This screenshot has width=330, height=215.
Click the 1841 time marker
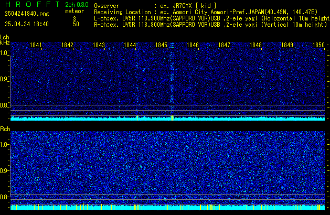tap(36, 45)
